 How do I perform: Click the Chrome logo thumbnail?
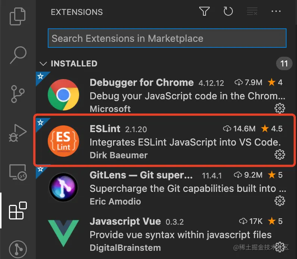point(63,95)
